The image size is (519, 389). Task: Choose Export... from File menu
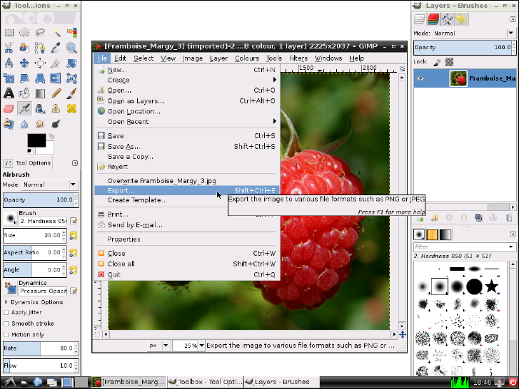(187, 190)
